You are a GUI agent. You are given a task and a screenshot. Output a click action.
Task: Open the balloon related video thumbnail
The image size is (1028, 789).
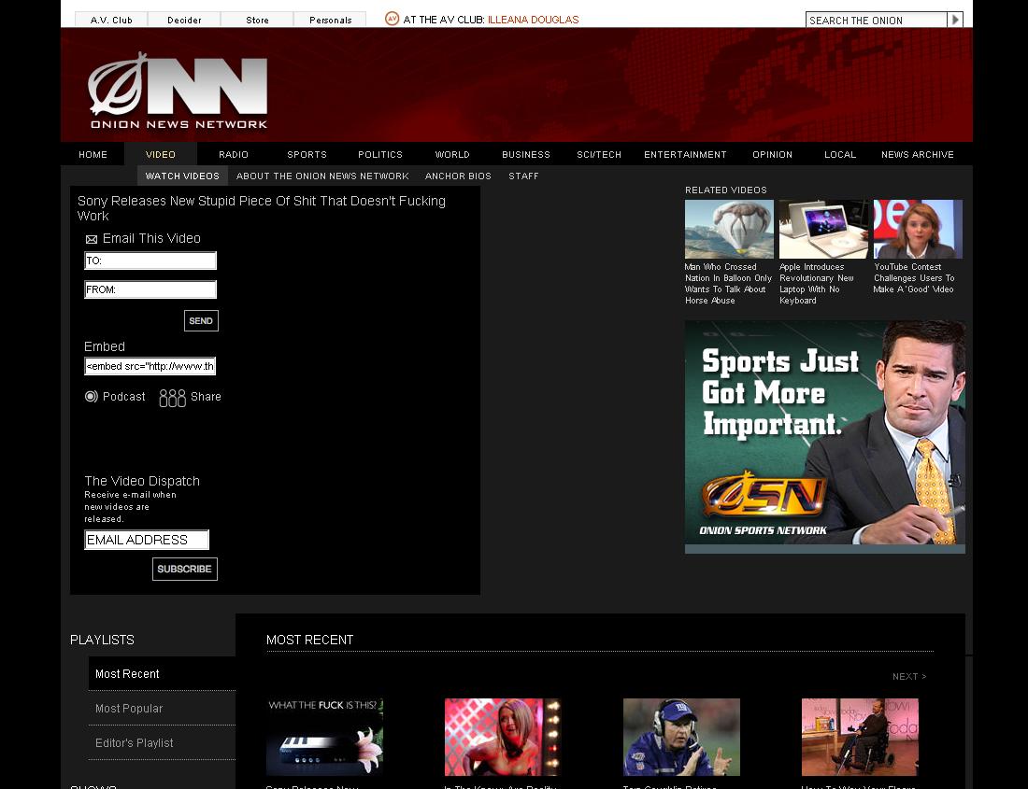pos(729,229)
